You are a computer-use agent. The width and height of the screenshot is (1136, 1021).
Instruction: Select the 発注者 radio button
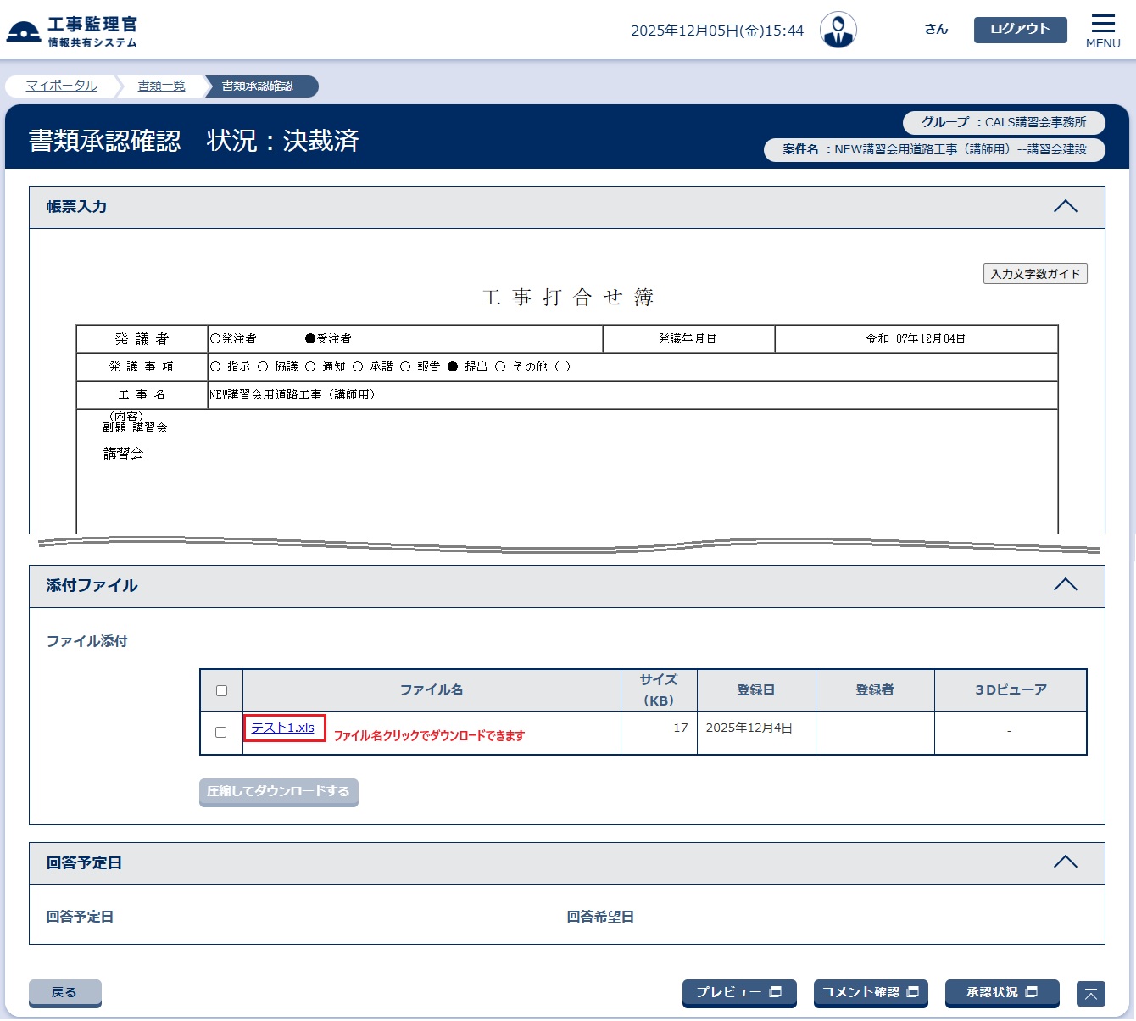click(x=215, y=338)
